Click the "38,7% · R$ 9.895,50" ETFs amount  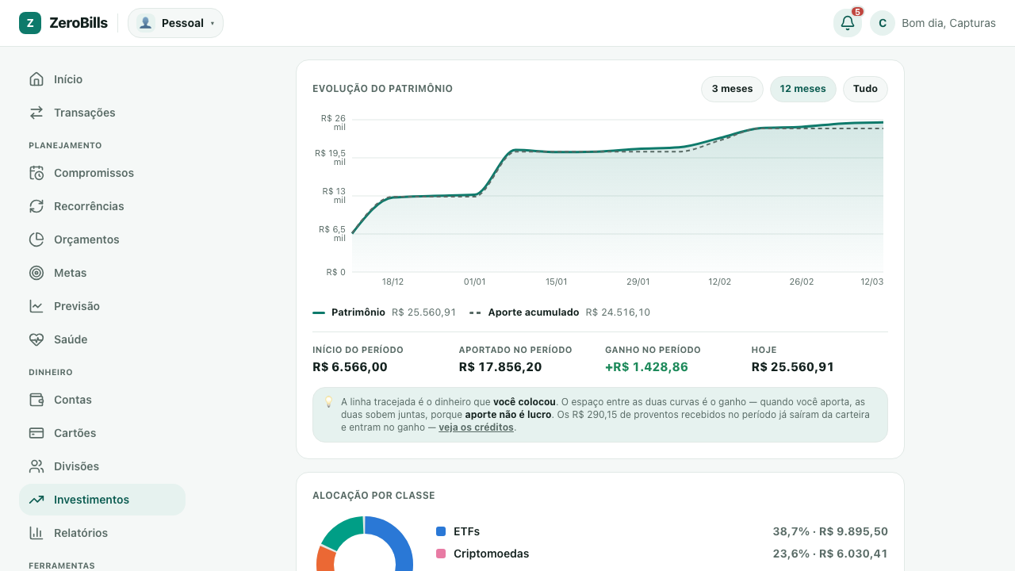830,531
